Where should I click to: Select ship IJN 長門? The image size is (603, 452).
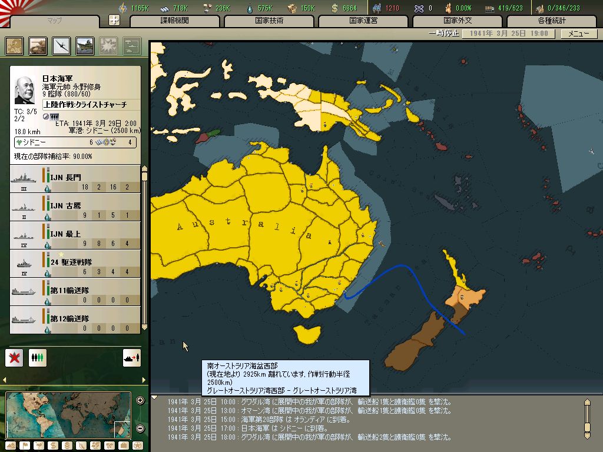coord(75,179)
